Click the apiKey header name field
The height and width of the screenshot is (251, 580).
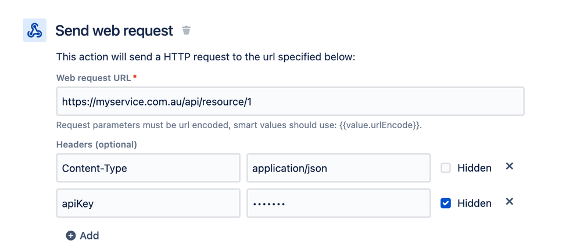(148, 203)
